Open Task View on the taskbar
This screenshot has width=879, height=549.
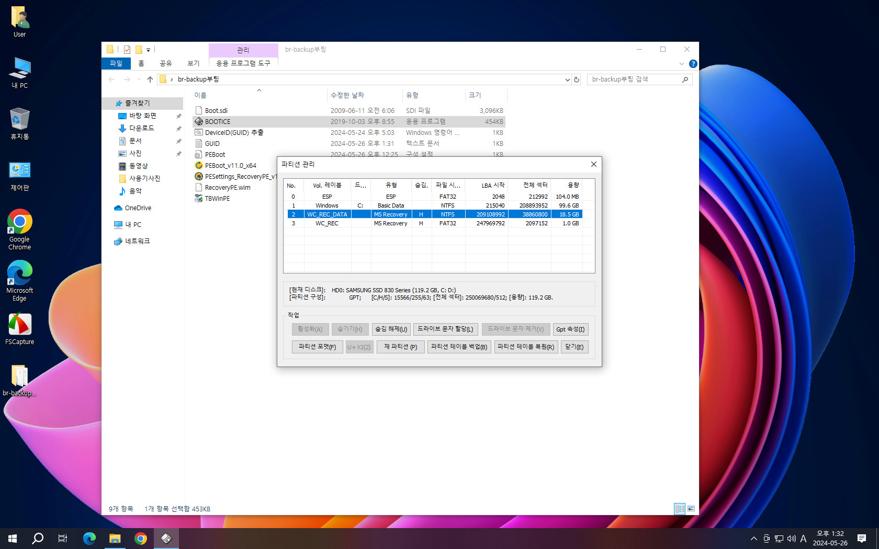coord(63,539)
